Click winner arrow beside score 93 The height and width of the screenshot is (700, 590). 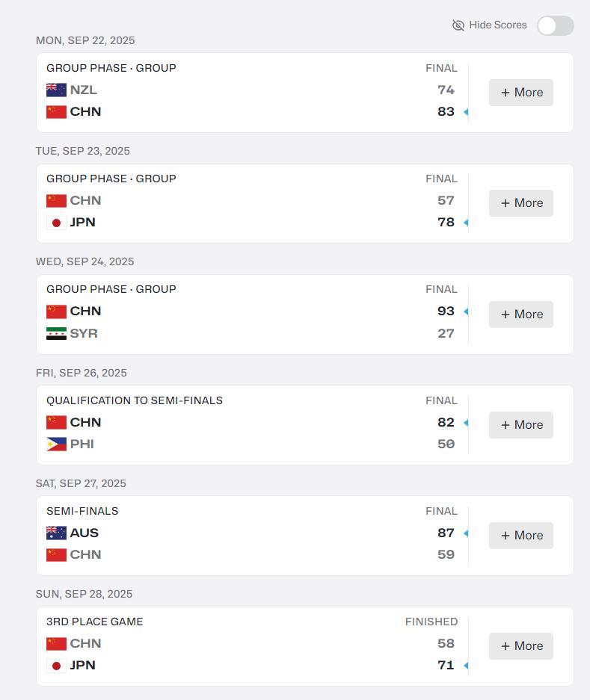(466, 312)
